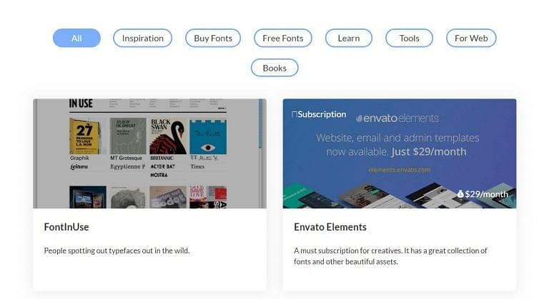
Task: Select the Books filter pill
Action: coord(274,68)
